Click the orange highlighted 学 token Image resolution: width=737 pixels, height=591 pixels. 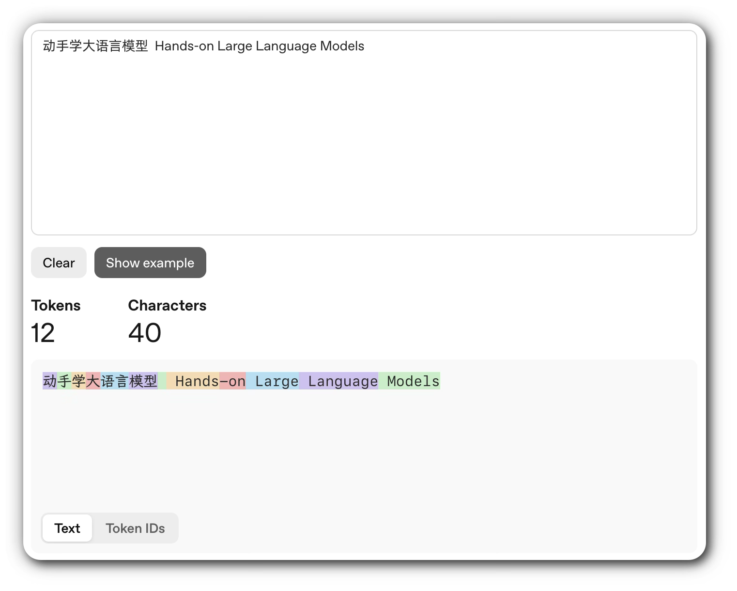point(78,381)
